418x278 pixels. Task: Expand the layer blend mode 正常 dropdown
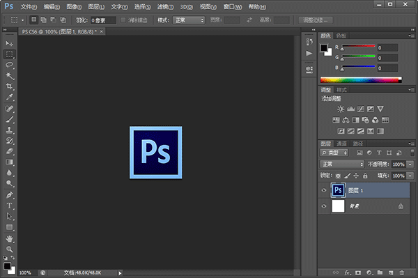tap(342, 164)
